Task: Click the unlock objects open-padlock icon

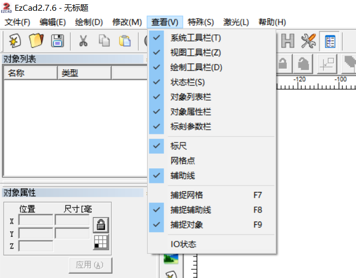Action: pos(303,63)
